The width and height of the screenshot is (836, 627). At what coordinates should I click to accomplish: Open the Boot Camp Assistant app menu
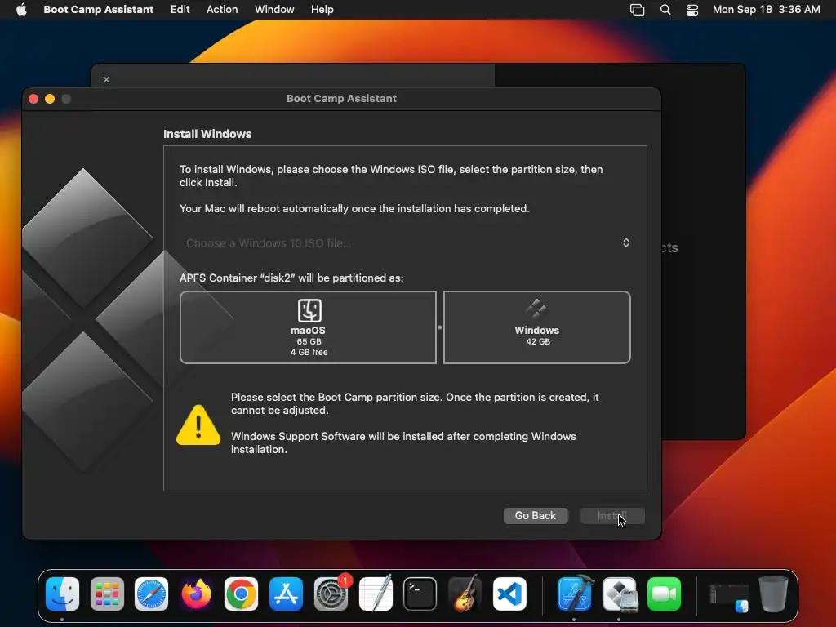pos(98,9)
